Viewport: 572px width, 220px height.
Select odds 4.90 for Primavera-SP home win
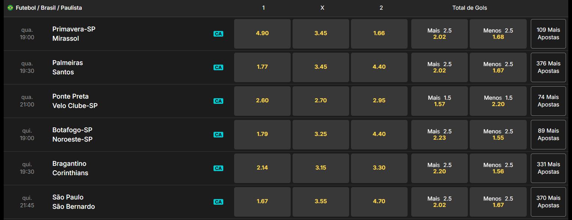(262, 34)
